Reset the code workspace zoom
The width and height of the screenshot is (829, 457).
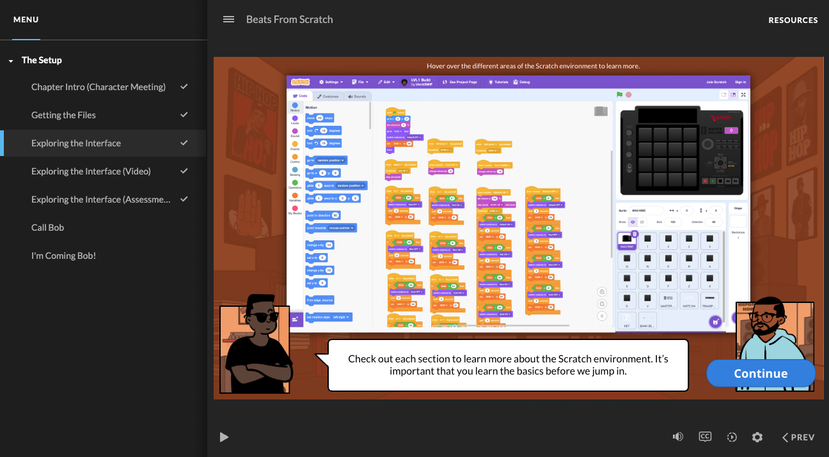(602, 316)
